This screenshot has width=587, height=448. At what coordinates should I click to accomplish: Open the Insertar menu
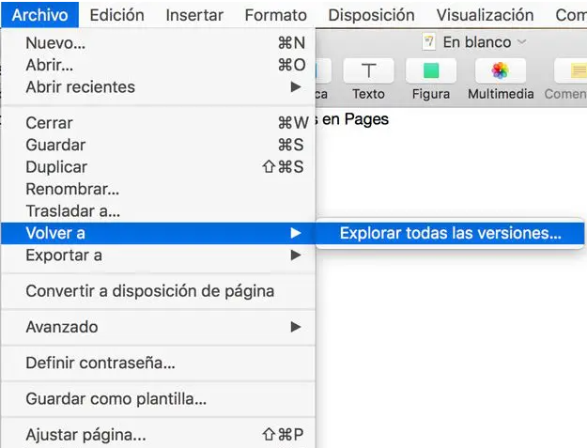194,15
